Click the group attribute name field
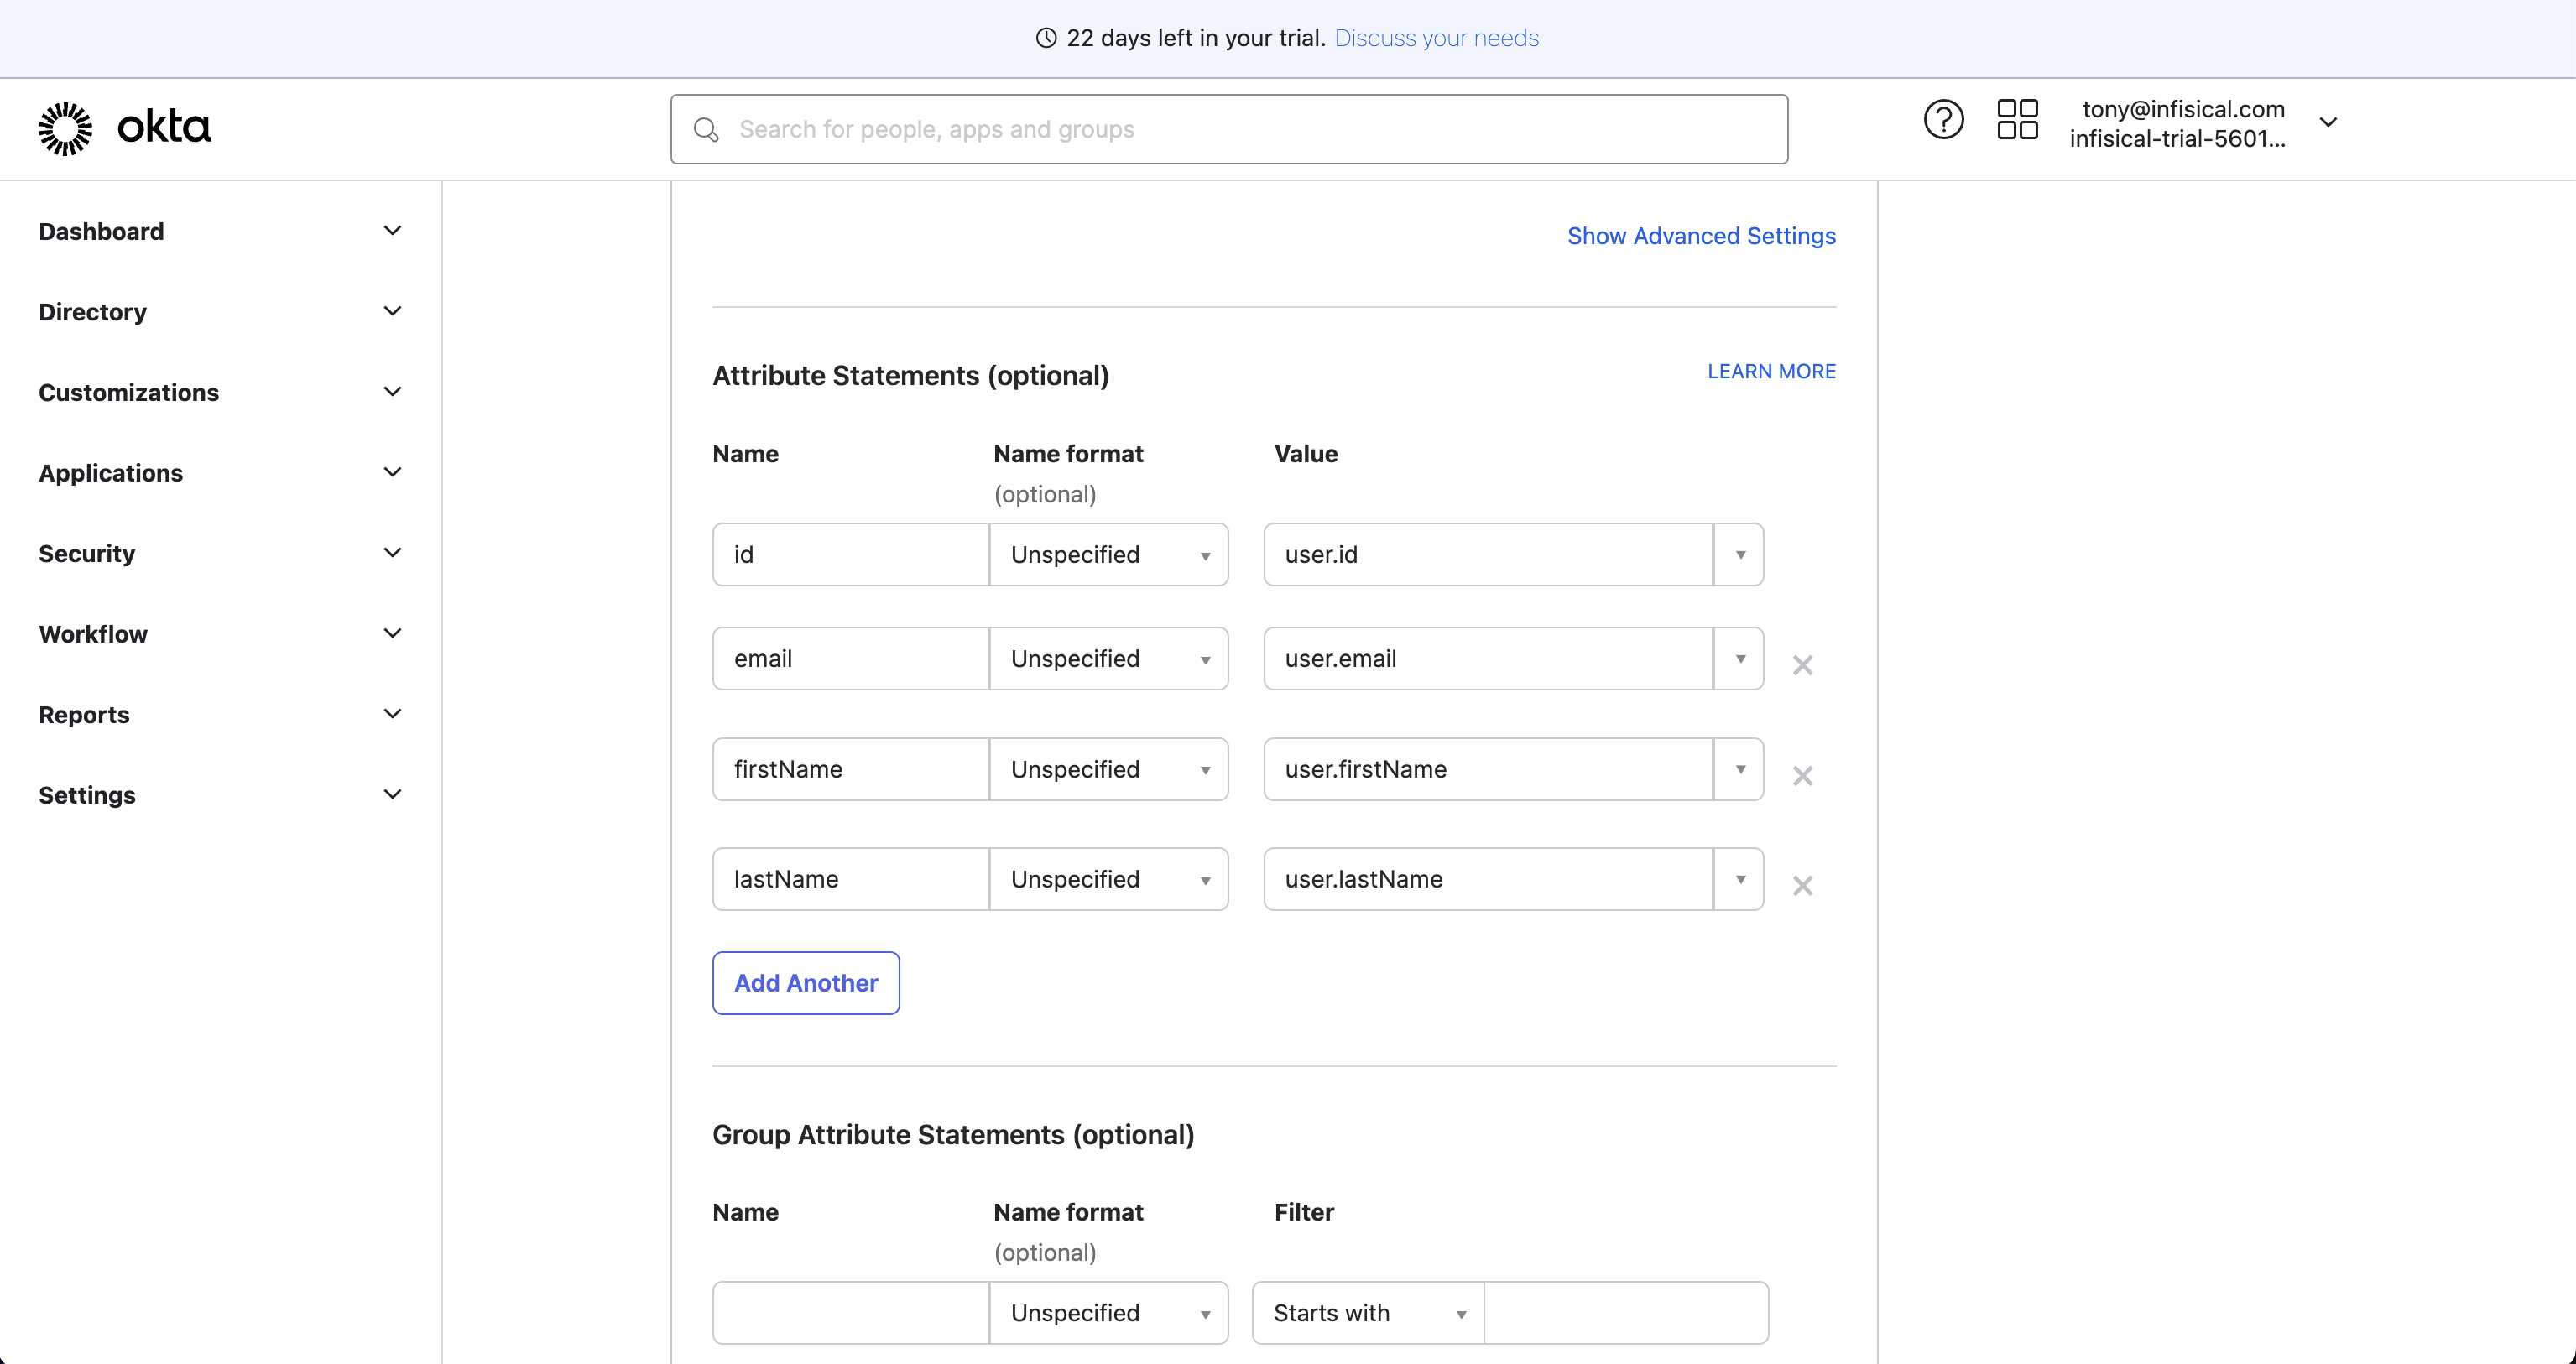 [x=851, y=1313]
